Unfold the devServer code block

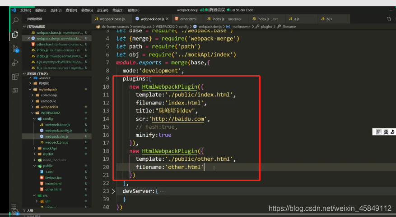click(x=113, y=191)
